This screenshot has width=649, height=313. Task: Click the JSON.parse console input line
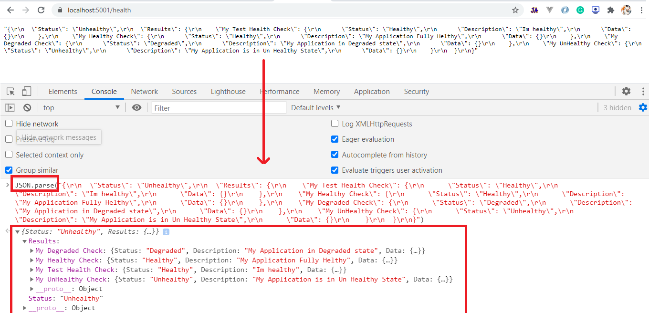(324, 202)
